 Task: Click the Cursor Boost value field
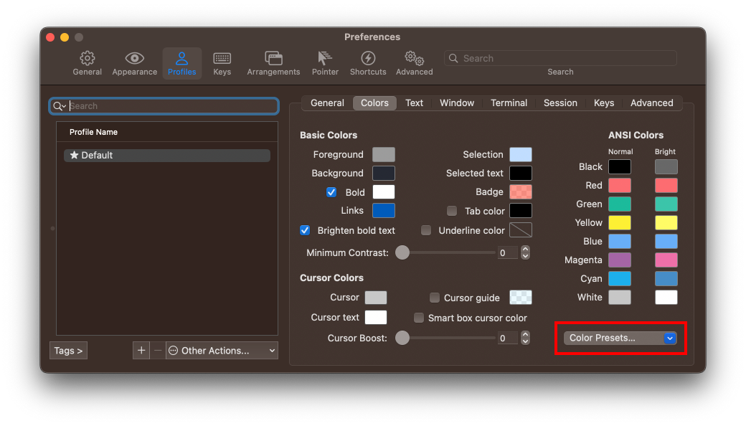click(507, 338)
